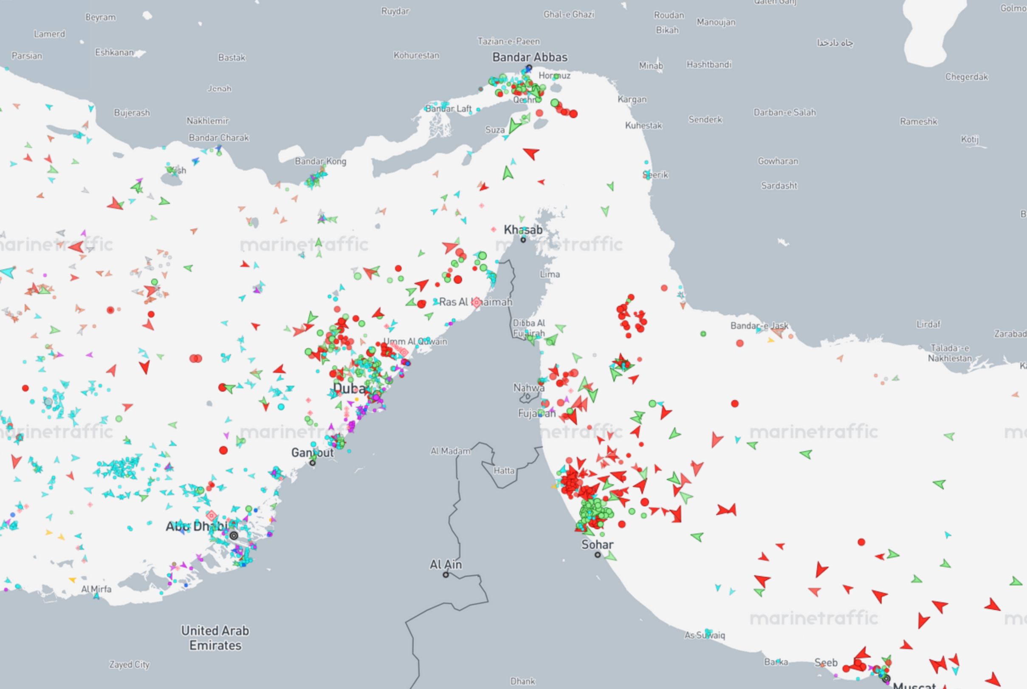The height and width of the screenshot is (689, 1027).
Task: Select the 'Bandar Charak' label
Action: point(219,138)
